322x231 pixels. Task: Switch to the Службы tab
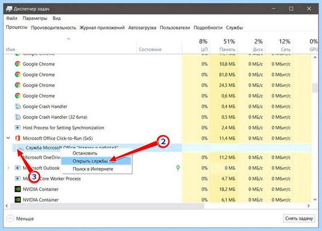click(x=235, y=28)
